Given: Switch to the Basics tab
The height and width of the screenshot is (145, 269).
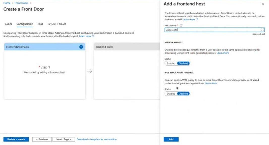Looking at the screenshot, I should tap(8, 24).
